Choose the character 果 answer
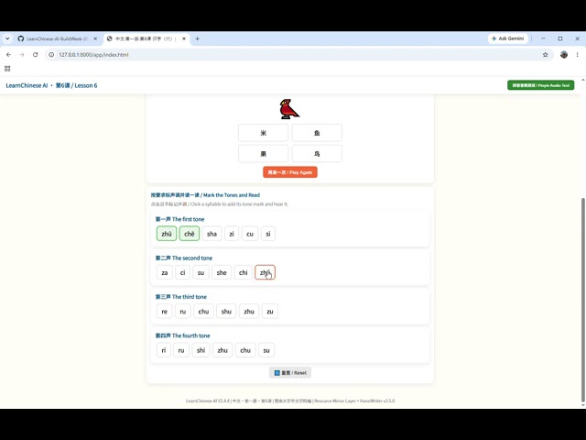The width and height of the screenshot is (586, 440). click(263, 154)
